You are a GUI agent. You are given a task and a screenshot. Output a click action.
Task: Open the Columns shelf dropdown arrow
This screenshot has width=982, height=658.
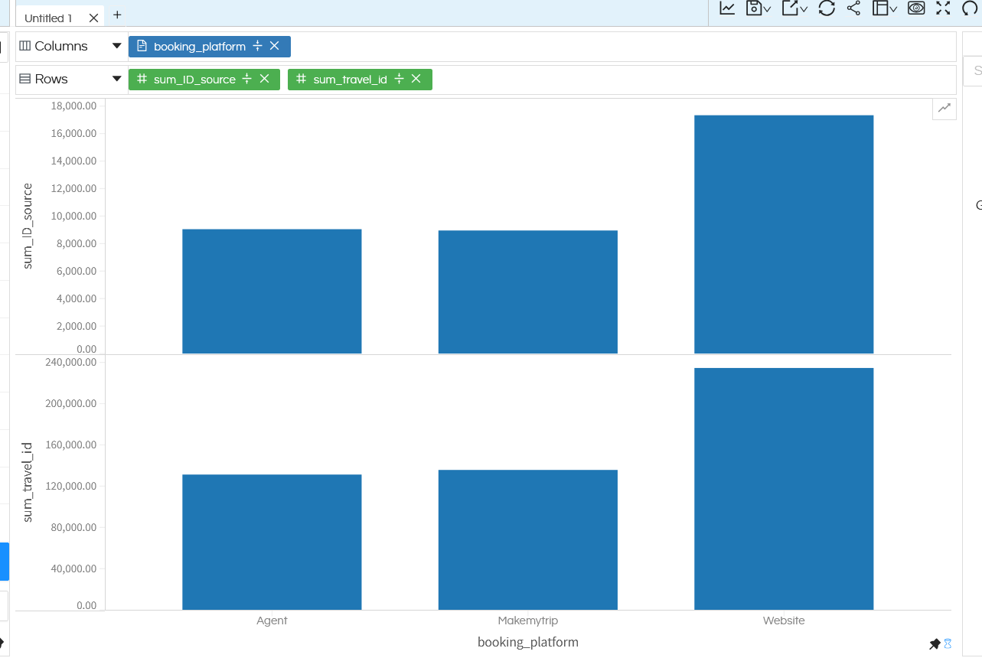[117, 46]
